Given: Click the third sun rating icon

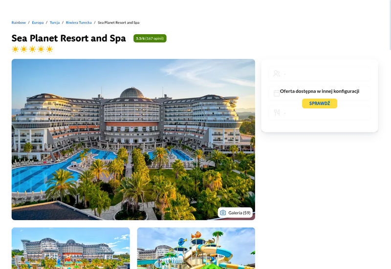Looking at the screenshot, I should point(32,49).
